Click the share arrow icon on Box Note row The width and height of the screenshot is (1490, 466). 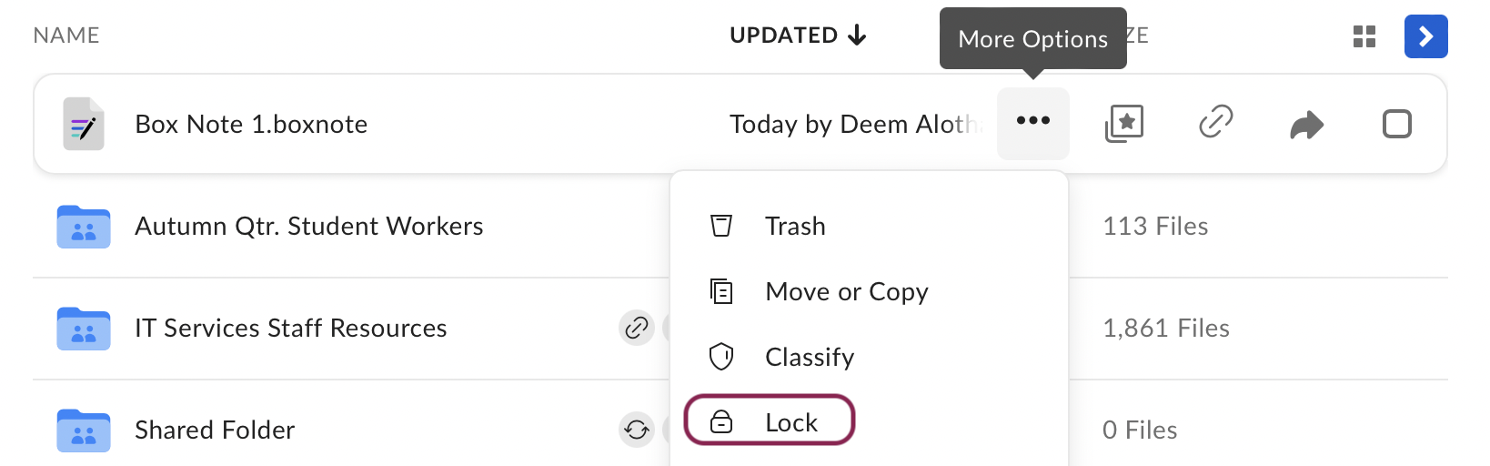point(1307,124)
